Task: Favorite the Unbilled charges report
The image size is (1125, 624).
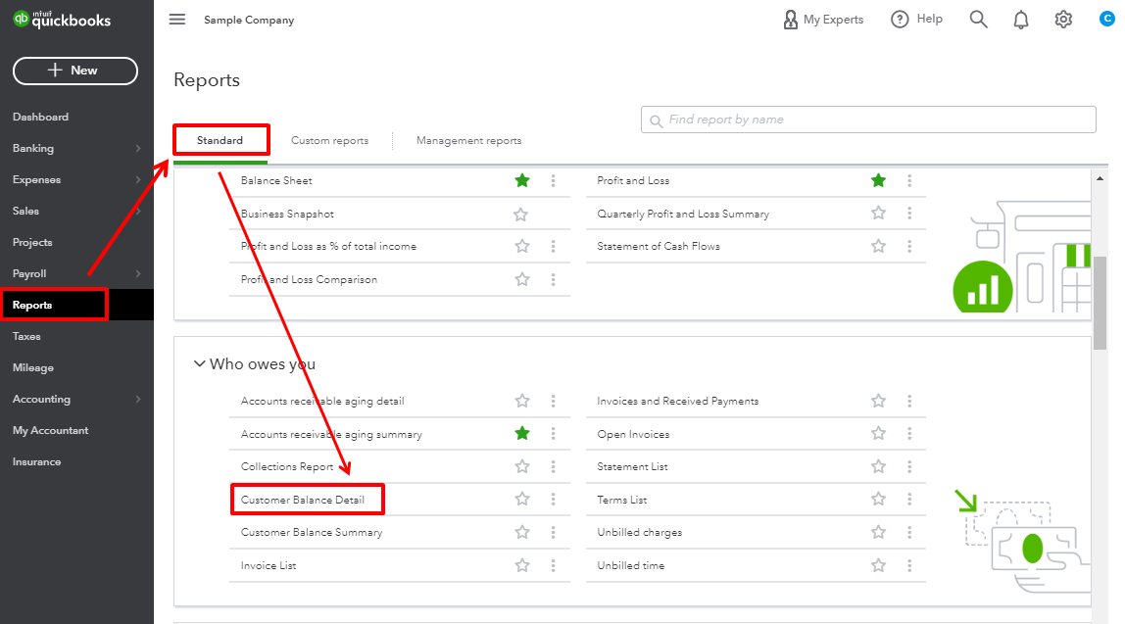Action: point(878,532)
